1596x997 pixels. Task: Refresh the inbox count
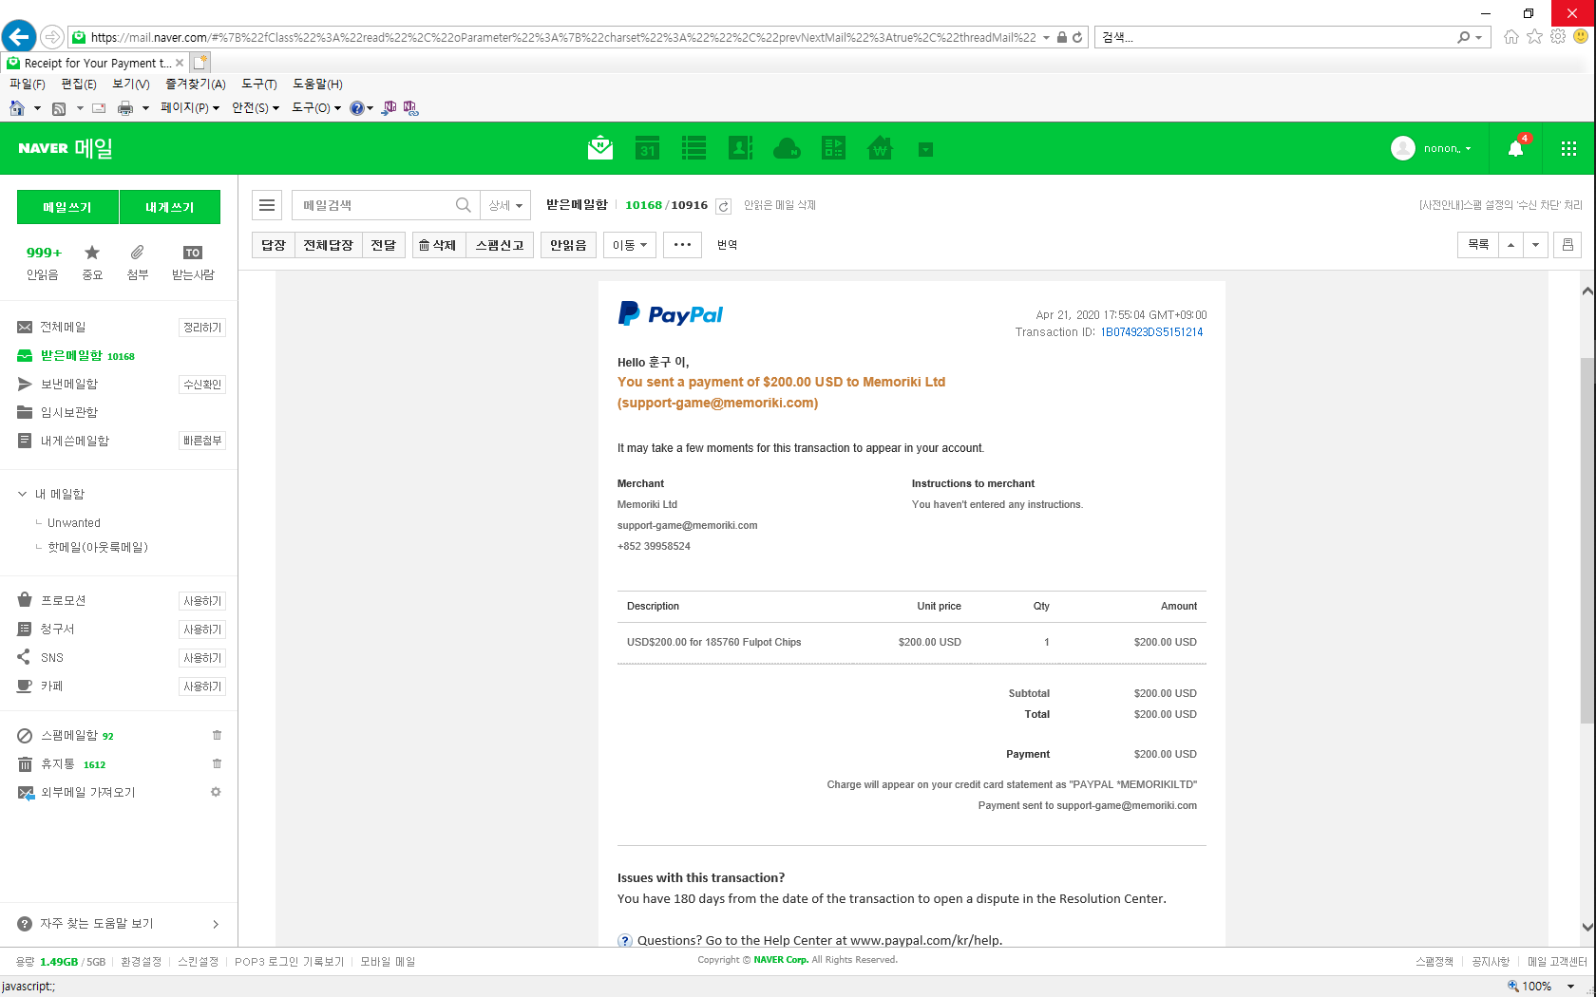coord(723,206)
